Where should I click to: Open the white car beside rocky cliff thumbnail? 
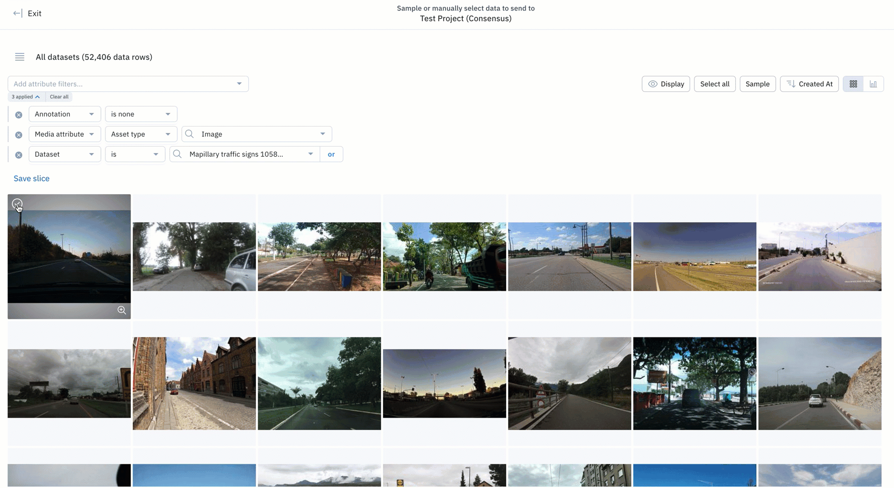820,384
